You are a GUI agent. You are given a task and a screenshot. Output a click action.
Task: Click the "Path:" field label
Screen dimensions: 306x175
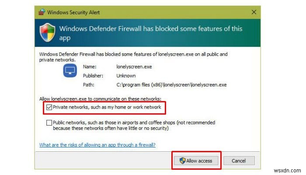coord(88,85)
